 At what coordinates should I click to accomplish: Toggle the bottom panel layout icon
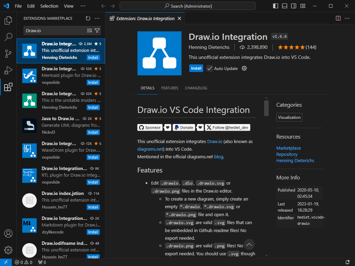click(x=285, y=6)
